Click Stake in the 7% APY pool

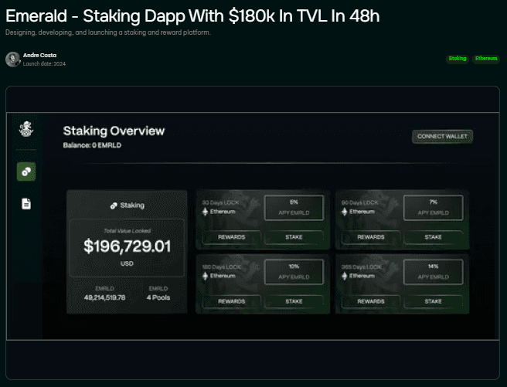pyautogui.click(x=433, y=237)
